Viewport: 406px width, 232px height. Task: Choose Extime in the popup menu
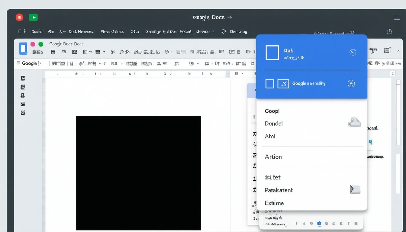(274, 203)
